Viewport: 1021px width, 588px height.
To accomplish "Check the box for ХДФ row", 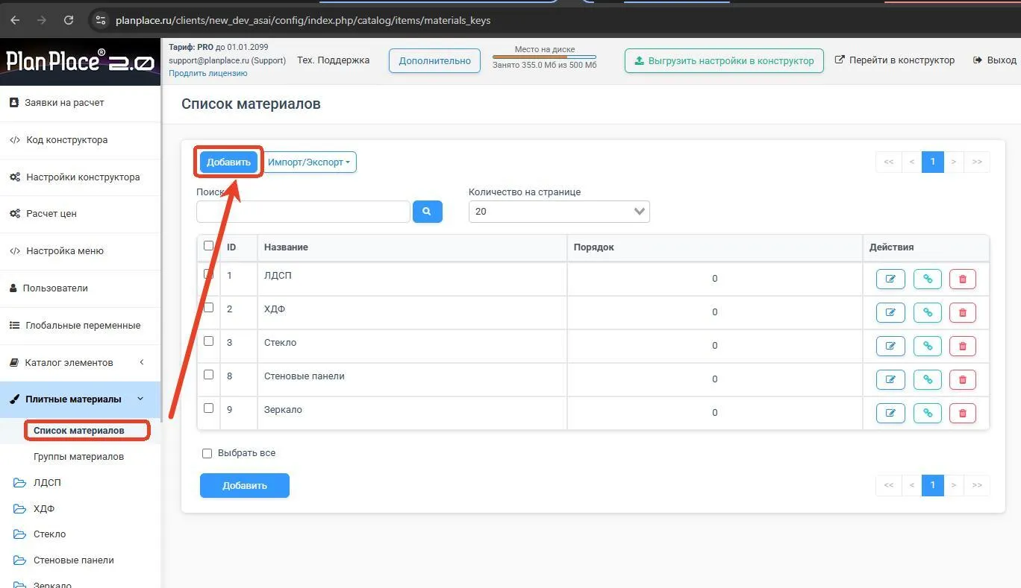I will [208, 307].
